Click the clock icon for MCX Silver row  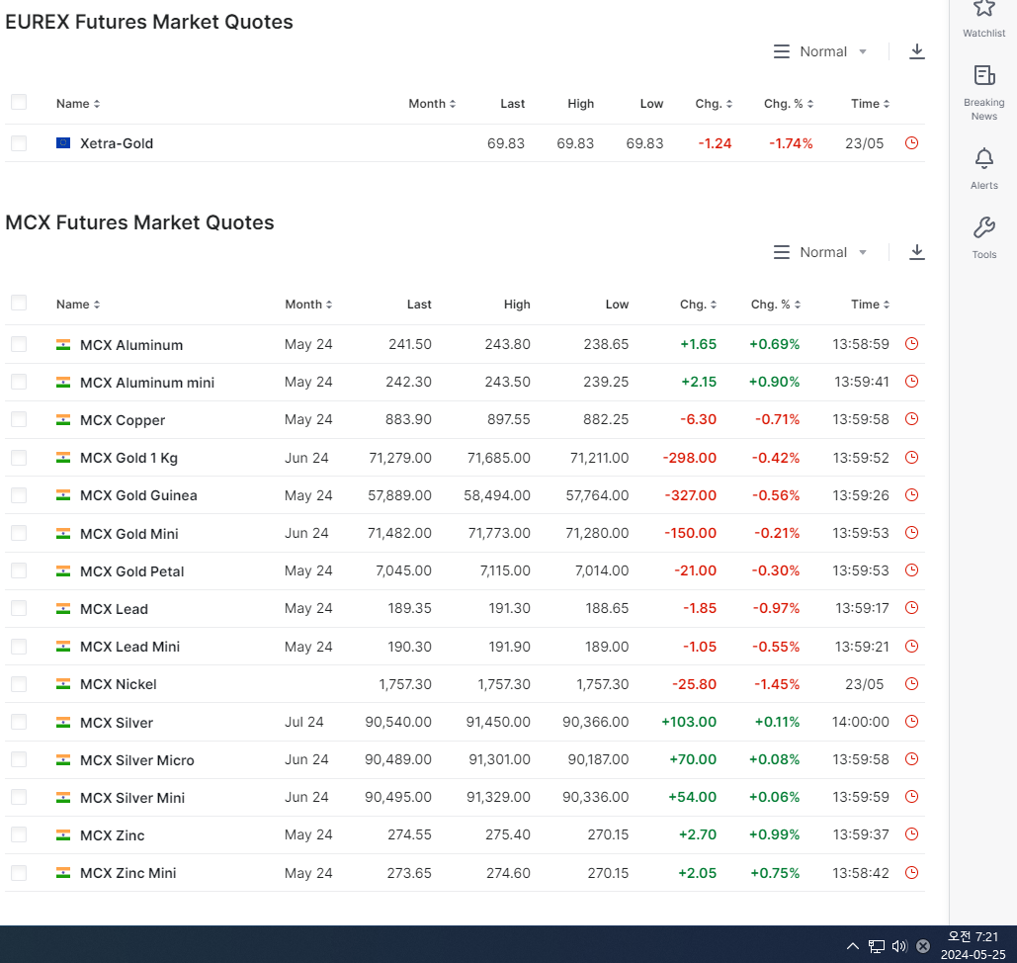point(911,722)
